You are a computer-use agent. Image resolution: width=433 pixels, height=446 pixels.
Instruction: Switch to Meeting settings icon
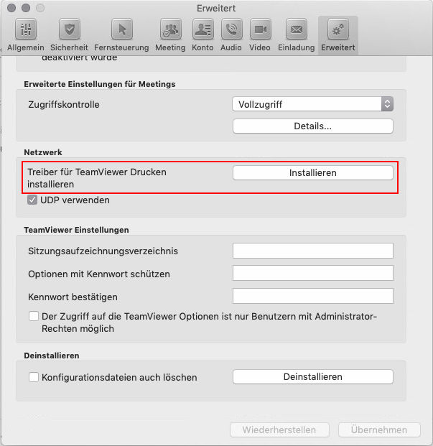[x=171, y=29]
